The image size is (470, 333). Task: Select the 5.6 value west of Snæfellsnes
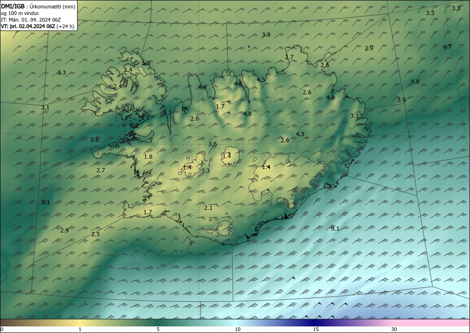point(94,139)
